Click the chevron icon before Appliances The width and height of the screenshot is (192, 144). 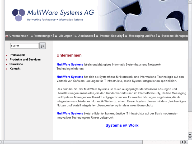(76, 36)
